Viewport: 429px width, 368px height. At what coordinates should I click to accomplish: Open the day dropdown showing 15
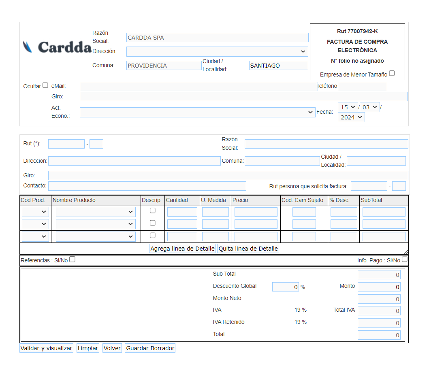(348, 107)
